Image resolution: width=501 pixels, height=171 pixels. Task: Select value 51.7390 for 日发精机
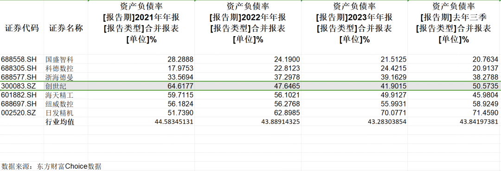pyautogui.click(x=141, y=113)
